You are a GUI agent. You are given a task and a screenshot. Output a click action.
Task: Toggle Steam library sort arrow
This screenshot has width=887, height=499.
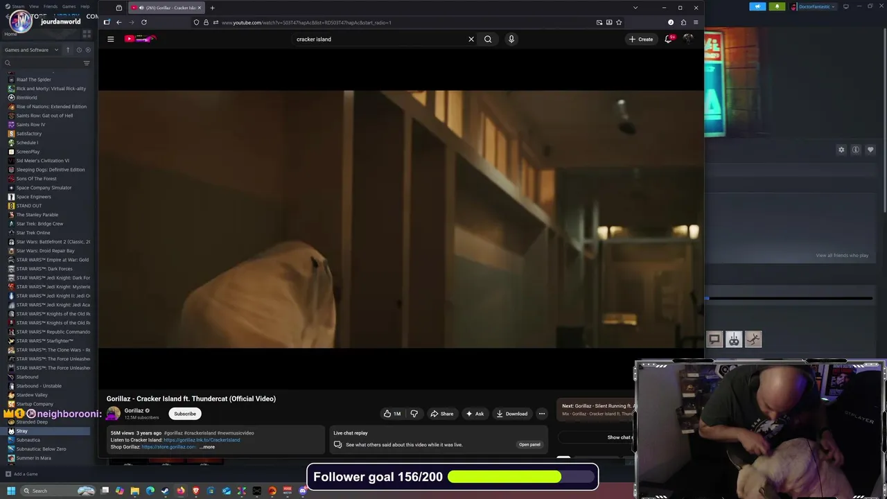[x=68, y=50]
